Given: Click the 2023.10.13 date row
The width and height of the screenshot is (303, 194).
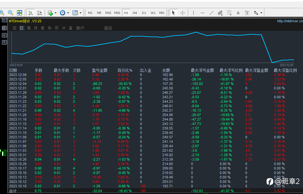Looking at the screenshot, I should (x=18, y=177).
